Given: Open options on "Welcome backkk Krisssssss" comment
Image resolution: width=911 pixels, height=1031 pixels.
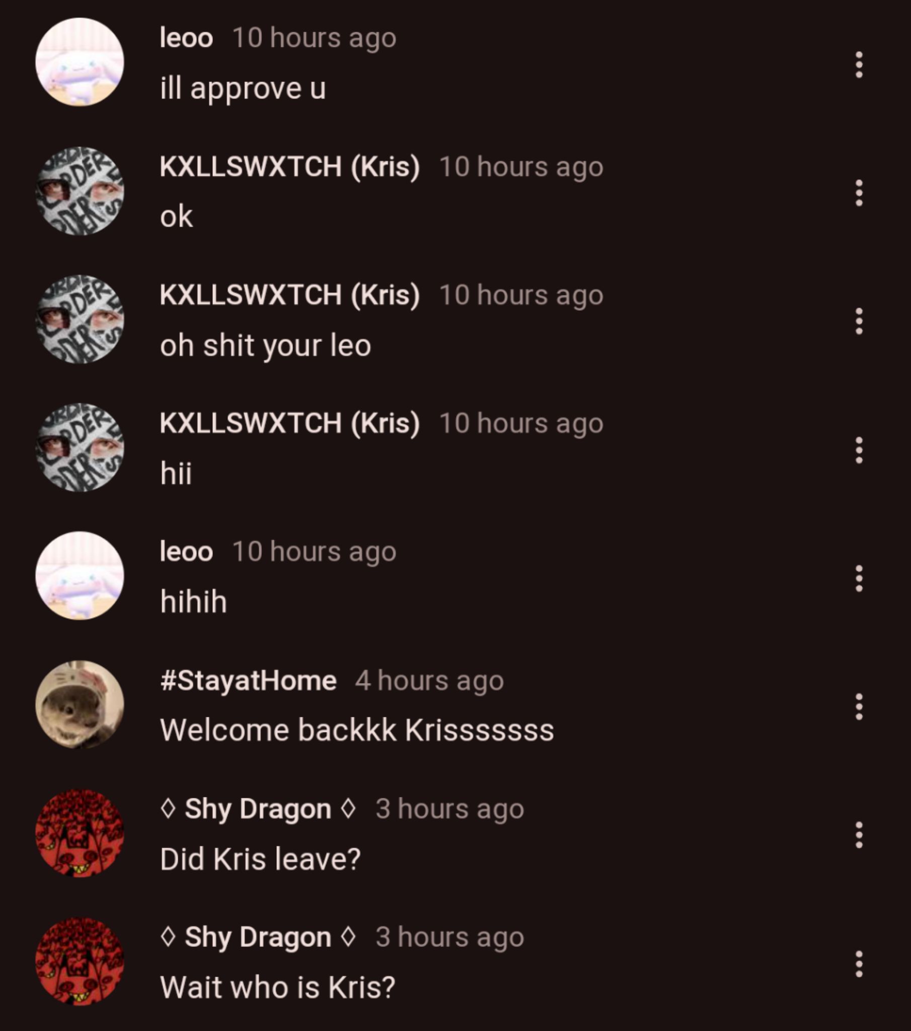Looking at the screenshot, I should point(859,706).
